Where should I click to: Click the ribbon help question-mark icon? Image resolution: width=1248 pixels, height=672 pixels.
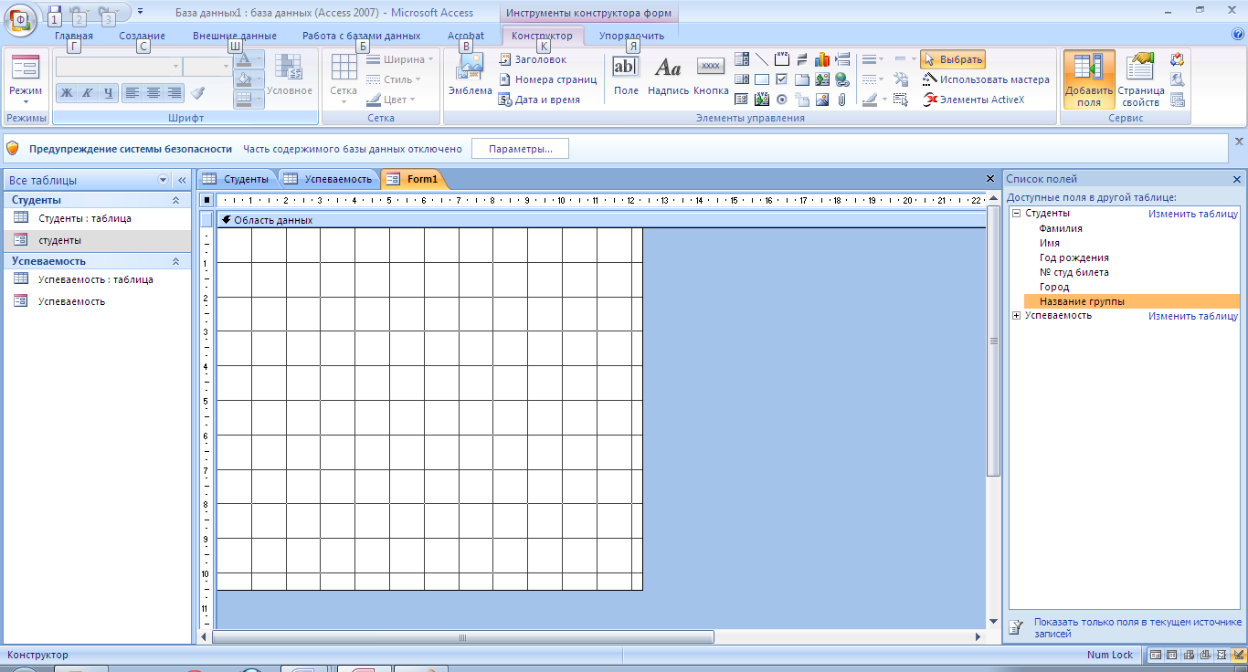click(x=1238, y=35)
